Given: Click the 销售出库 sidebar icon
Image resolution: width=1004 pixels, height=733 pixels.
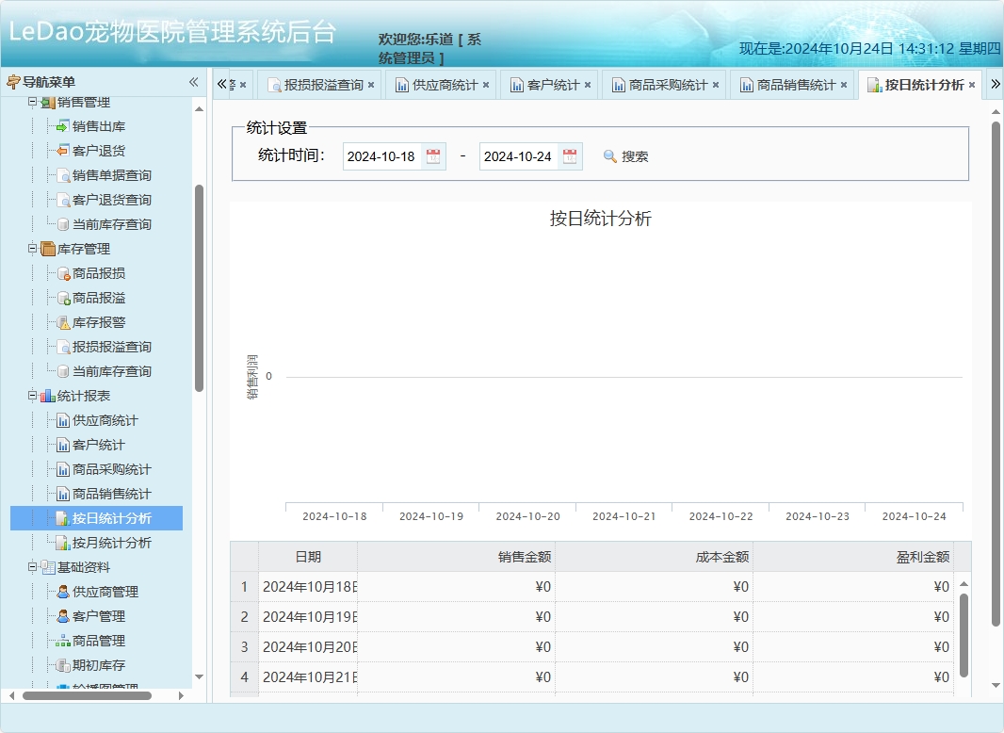Looking at the screenshot, I should (x=60, y=125).
